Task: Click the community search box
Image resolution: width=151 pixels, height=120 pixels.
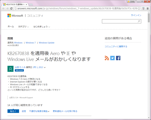Action: pos(121,21)
